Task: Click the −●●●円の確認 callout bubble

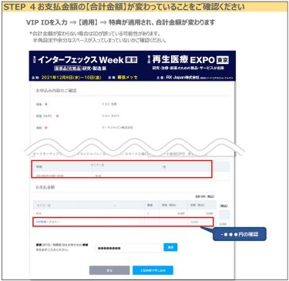Action: click(240, 234)
